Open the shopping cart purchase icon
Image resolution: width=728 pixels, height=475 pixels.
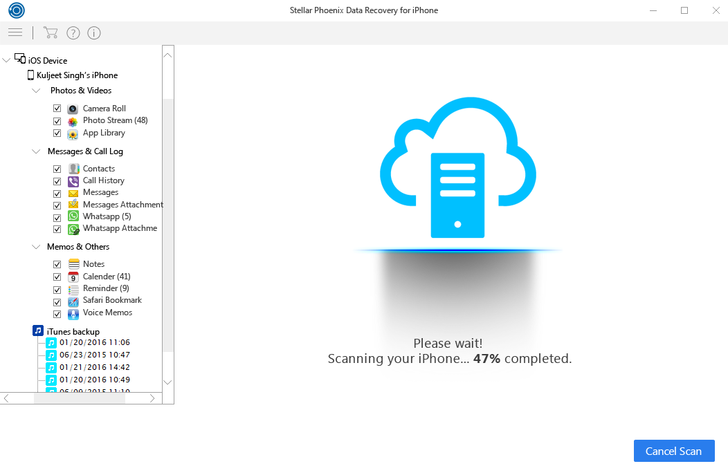click(x=50, y=32)
